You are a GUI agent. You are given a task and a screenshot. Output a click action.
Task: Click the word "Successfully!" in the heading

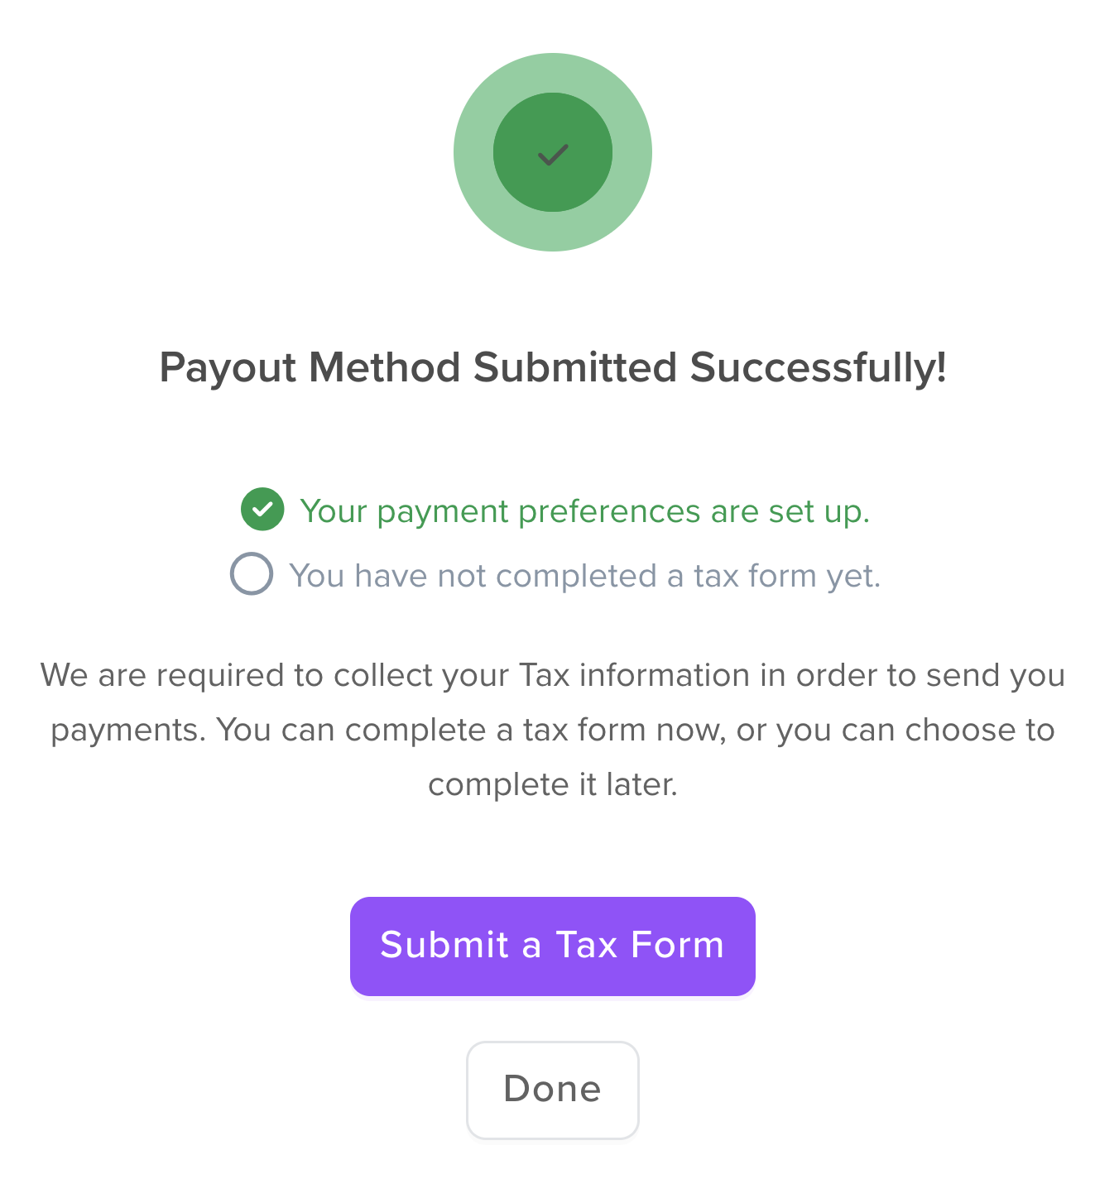[x=818, y=368]
